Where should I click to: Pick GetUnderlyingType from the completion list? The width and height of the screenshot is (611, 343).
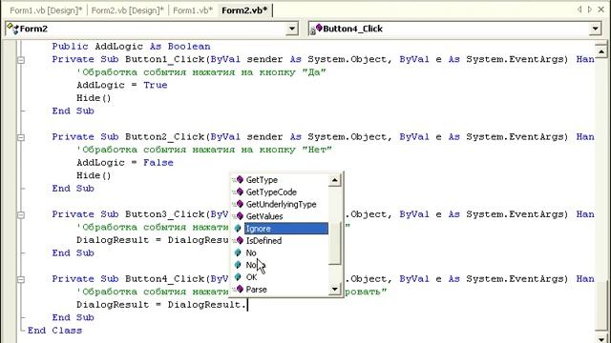(281, 204)
